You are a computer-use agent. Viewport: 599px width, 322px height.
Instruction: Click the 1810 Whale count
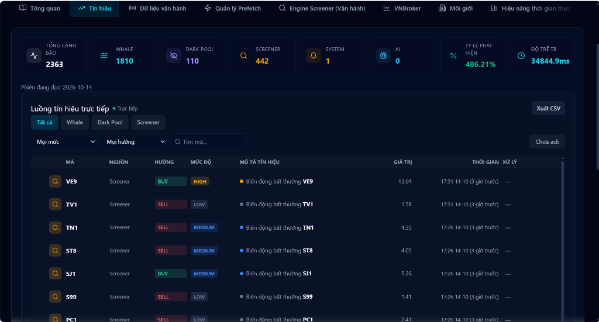tap(125, 61)
